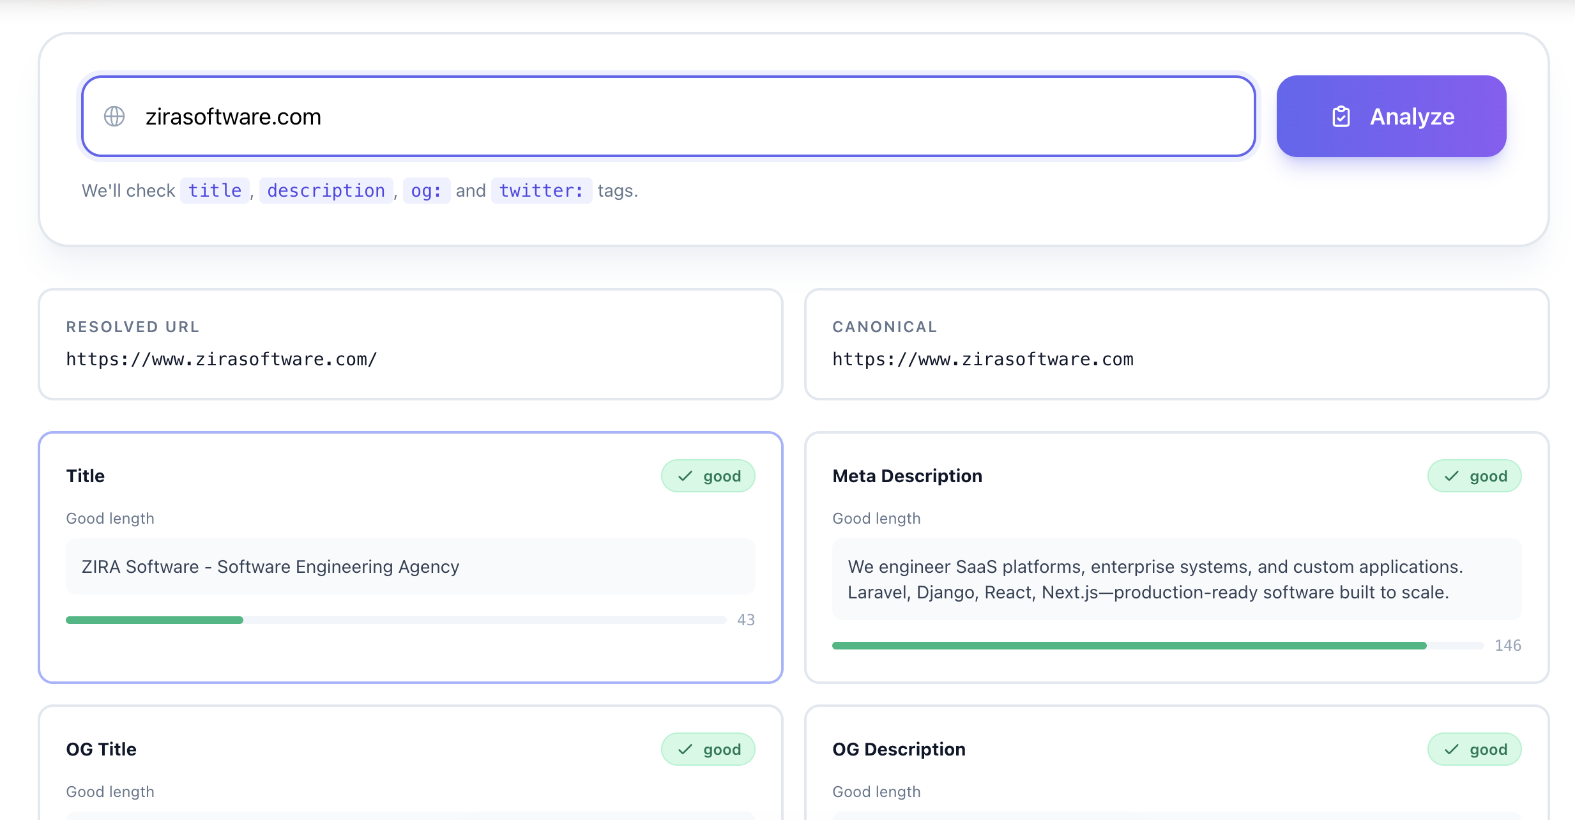Select the 'title' tag chip
This screenshot has height=820, width=1575.
(215, 190)
